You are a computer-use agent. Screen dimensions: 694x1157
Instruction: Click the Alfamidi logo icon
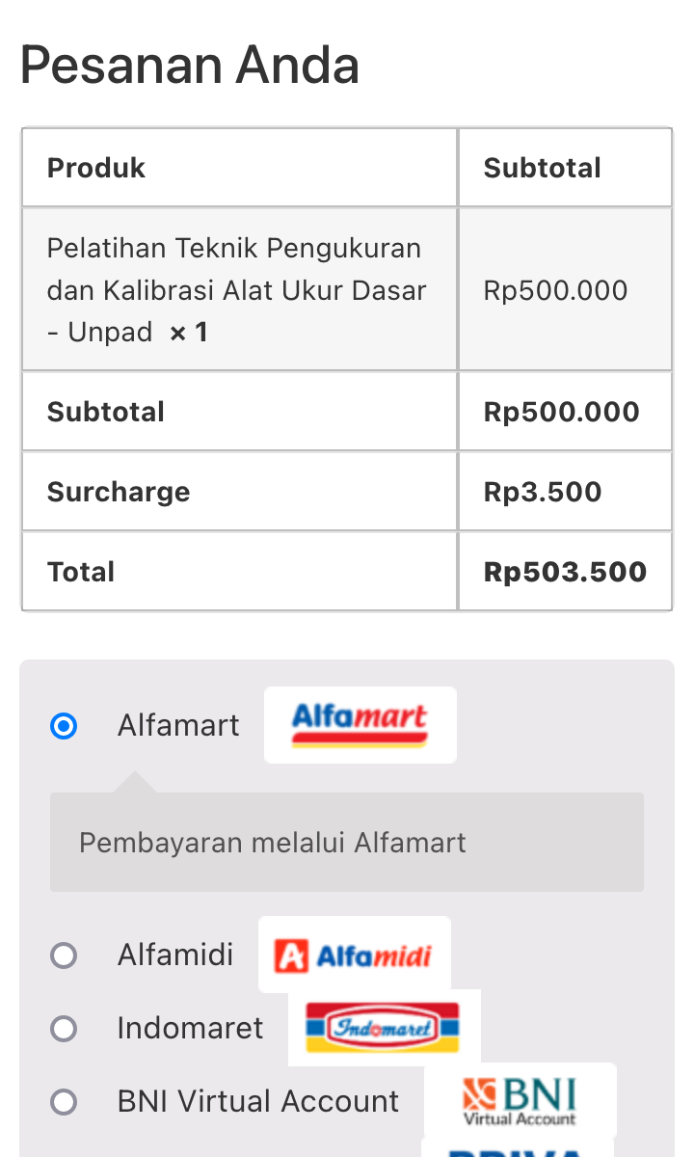coord(354,955)
